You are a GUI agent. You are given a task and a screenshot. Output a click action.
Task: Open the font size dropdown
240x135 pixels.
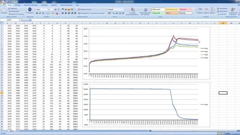click(x=52, y=9)
